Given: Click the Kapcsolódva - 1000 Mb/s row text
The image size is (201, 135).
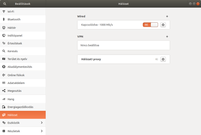Looking at the screenshot, I should click(x=97, y=25).
